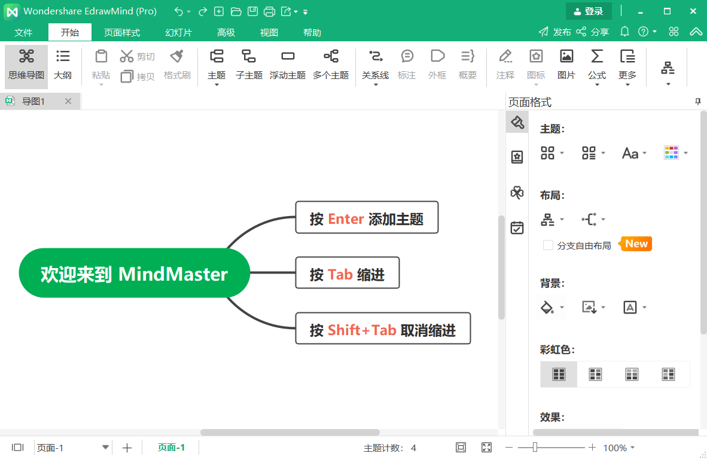Click the 登录 login button
The height and width of the screenshot is (459, 707).
coord(589,11)
